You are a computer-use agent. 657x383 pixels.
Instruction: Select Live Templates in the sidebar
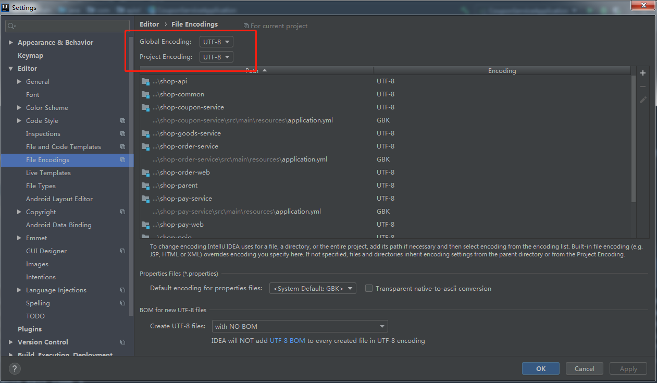pyautogui.click(x=47, y=172)
